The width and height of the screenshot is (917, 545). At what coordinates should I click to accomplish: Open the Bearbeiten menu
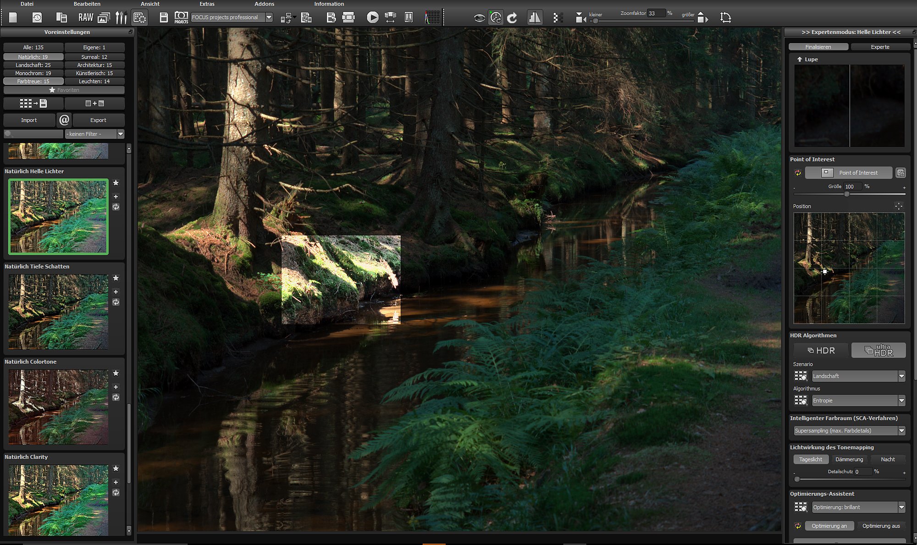pyautogui.click(x=87, y=4)
